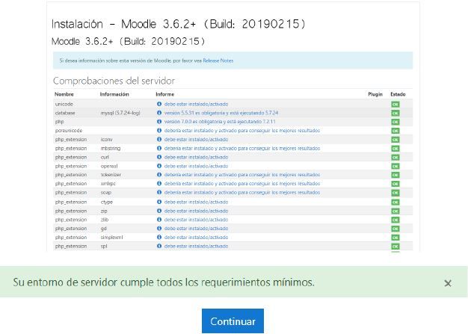Click info icon in gd row

[159, 229]
